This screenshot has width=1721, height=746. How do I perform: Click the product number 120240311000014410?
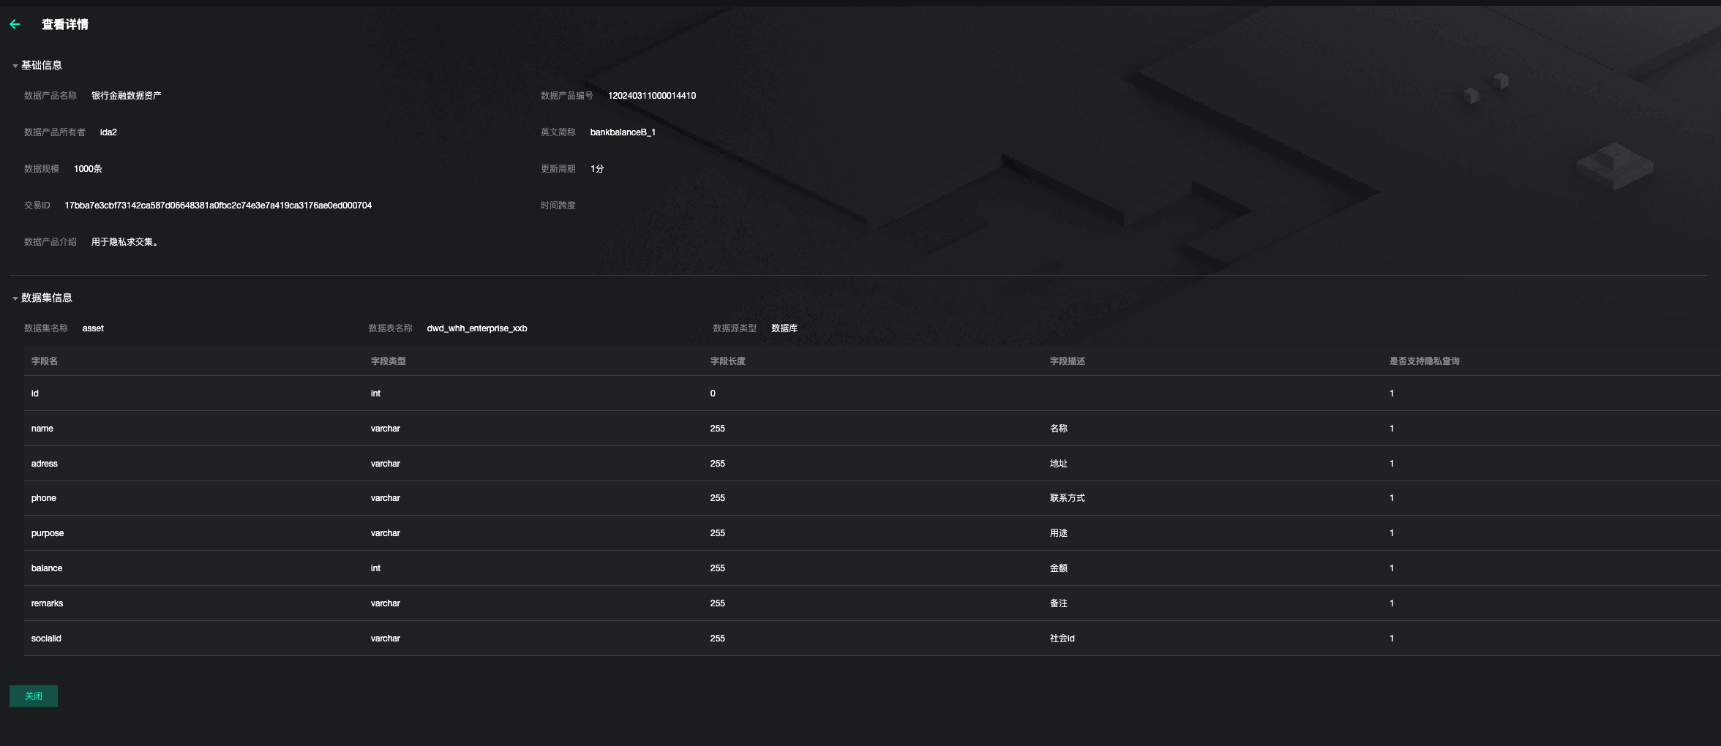pyautogui.click(x=651, y=96)
